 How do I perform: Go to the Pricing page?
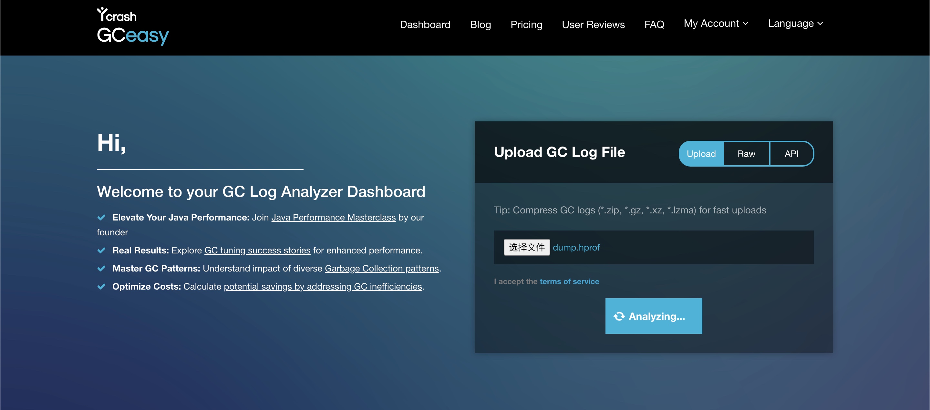(x=526, y=25)
